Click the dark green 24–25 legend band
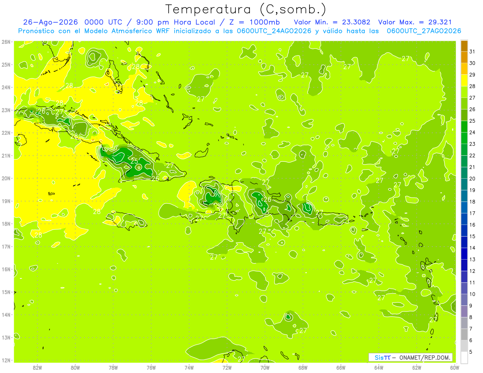The width and height of the screenshot is (483, 373). point(464,127)
